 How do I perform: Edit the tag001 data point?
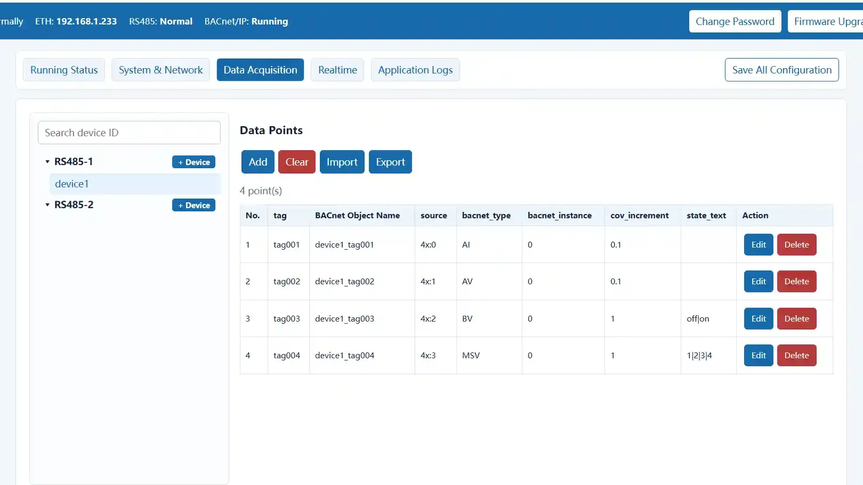[x=759, y=245]
